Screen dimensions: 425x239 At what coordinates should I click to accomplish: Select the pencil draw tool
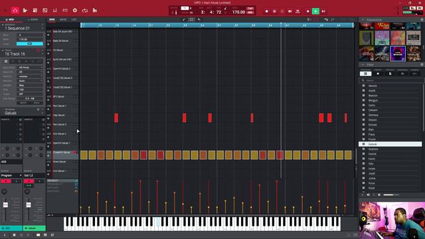click(x=184, y=19)
